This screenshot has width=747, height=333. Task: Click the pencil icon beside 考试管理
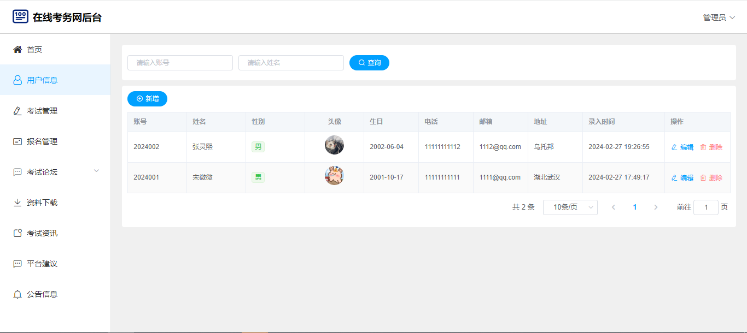coord(17,111)
